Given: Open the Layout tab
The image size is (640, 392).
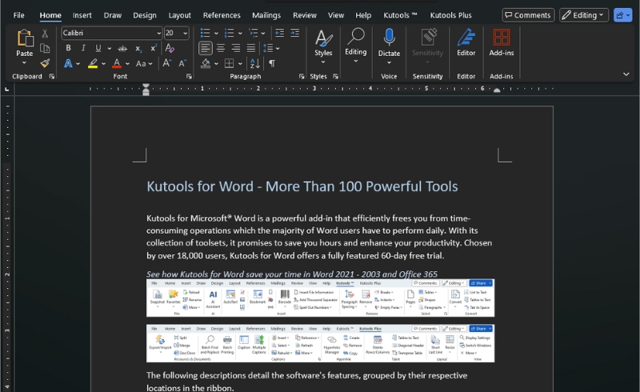Looking at the screenshot, I should (179, 15).
